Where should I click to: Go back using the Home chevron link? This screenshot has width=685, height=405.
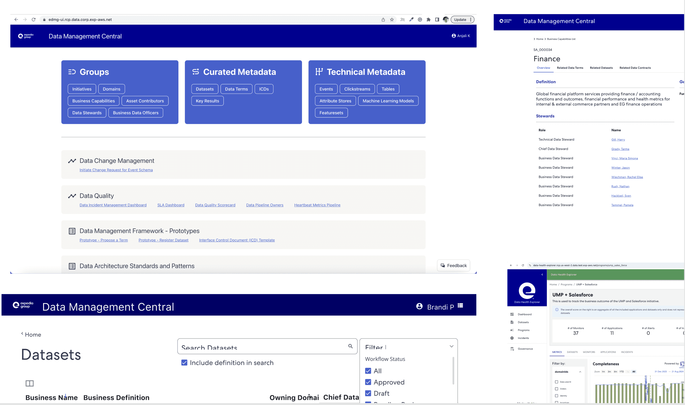[x=31, y=334]
